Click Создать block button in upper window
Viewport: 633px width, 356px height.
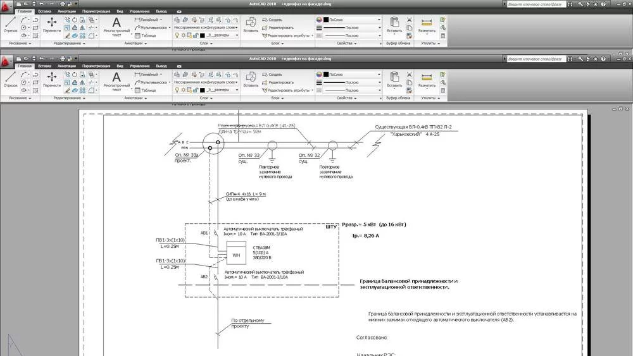click(x=272, y=20)
